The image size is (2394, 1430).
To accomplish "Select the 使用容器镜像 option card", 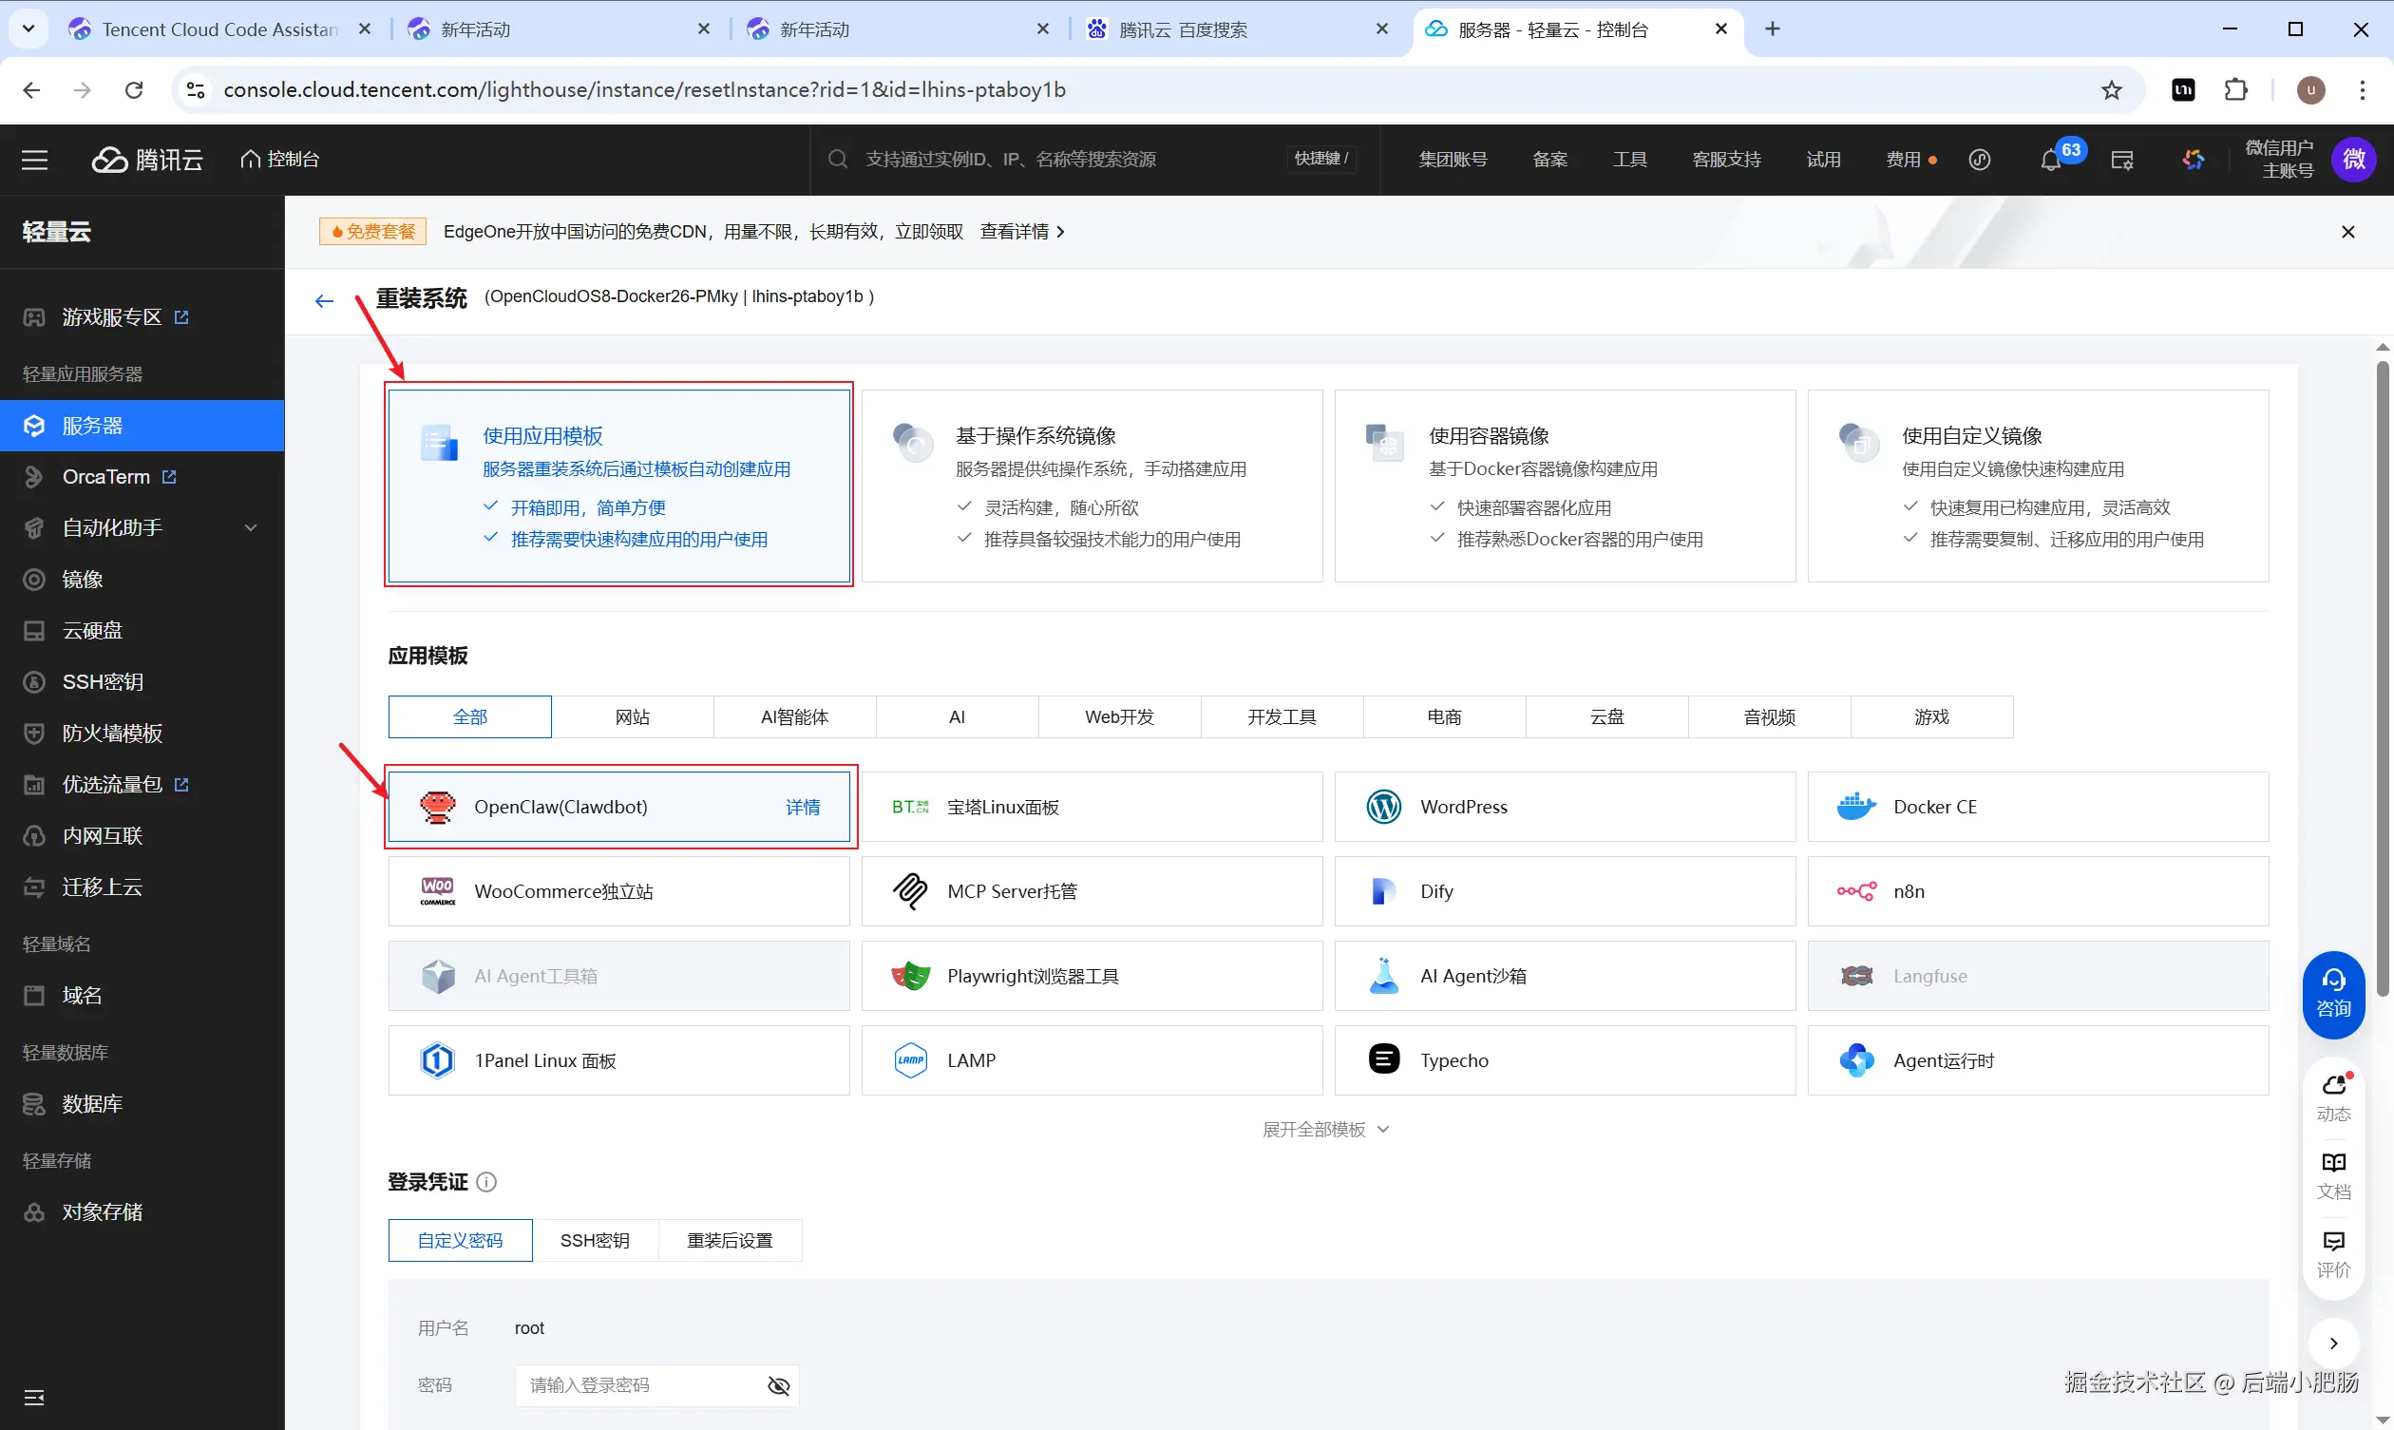I will coord(1565,486).
